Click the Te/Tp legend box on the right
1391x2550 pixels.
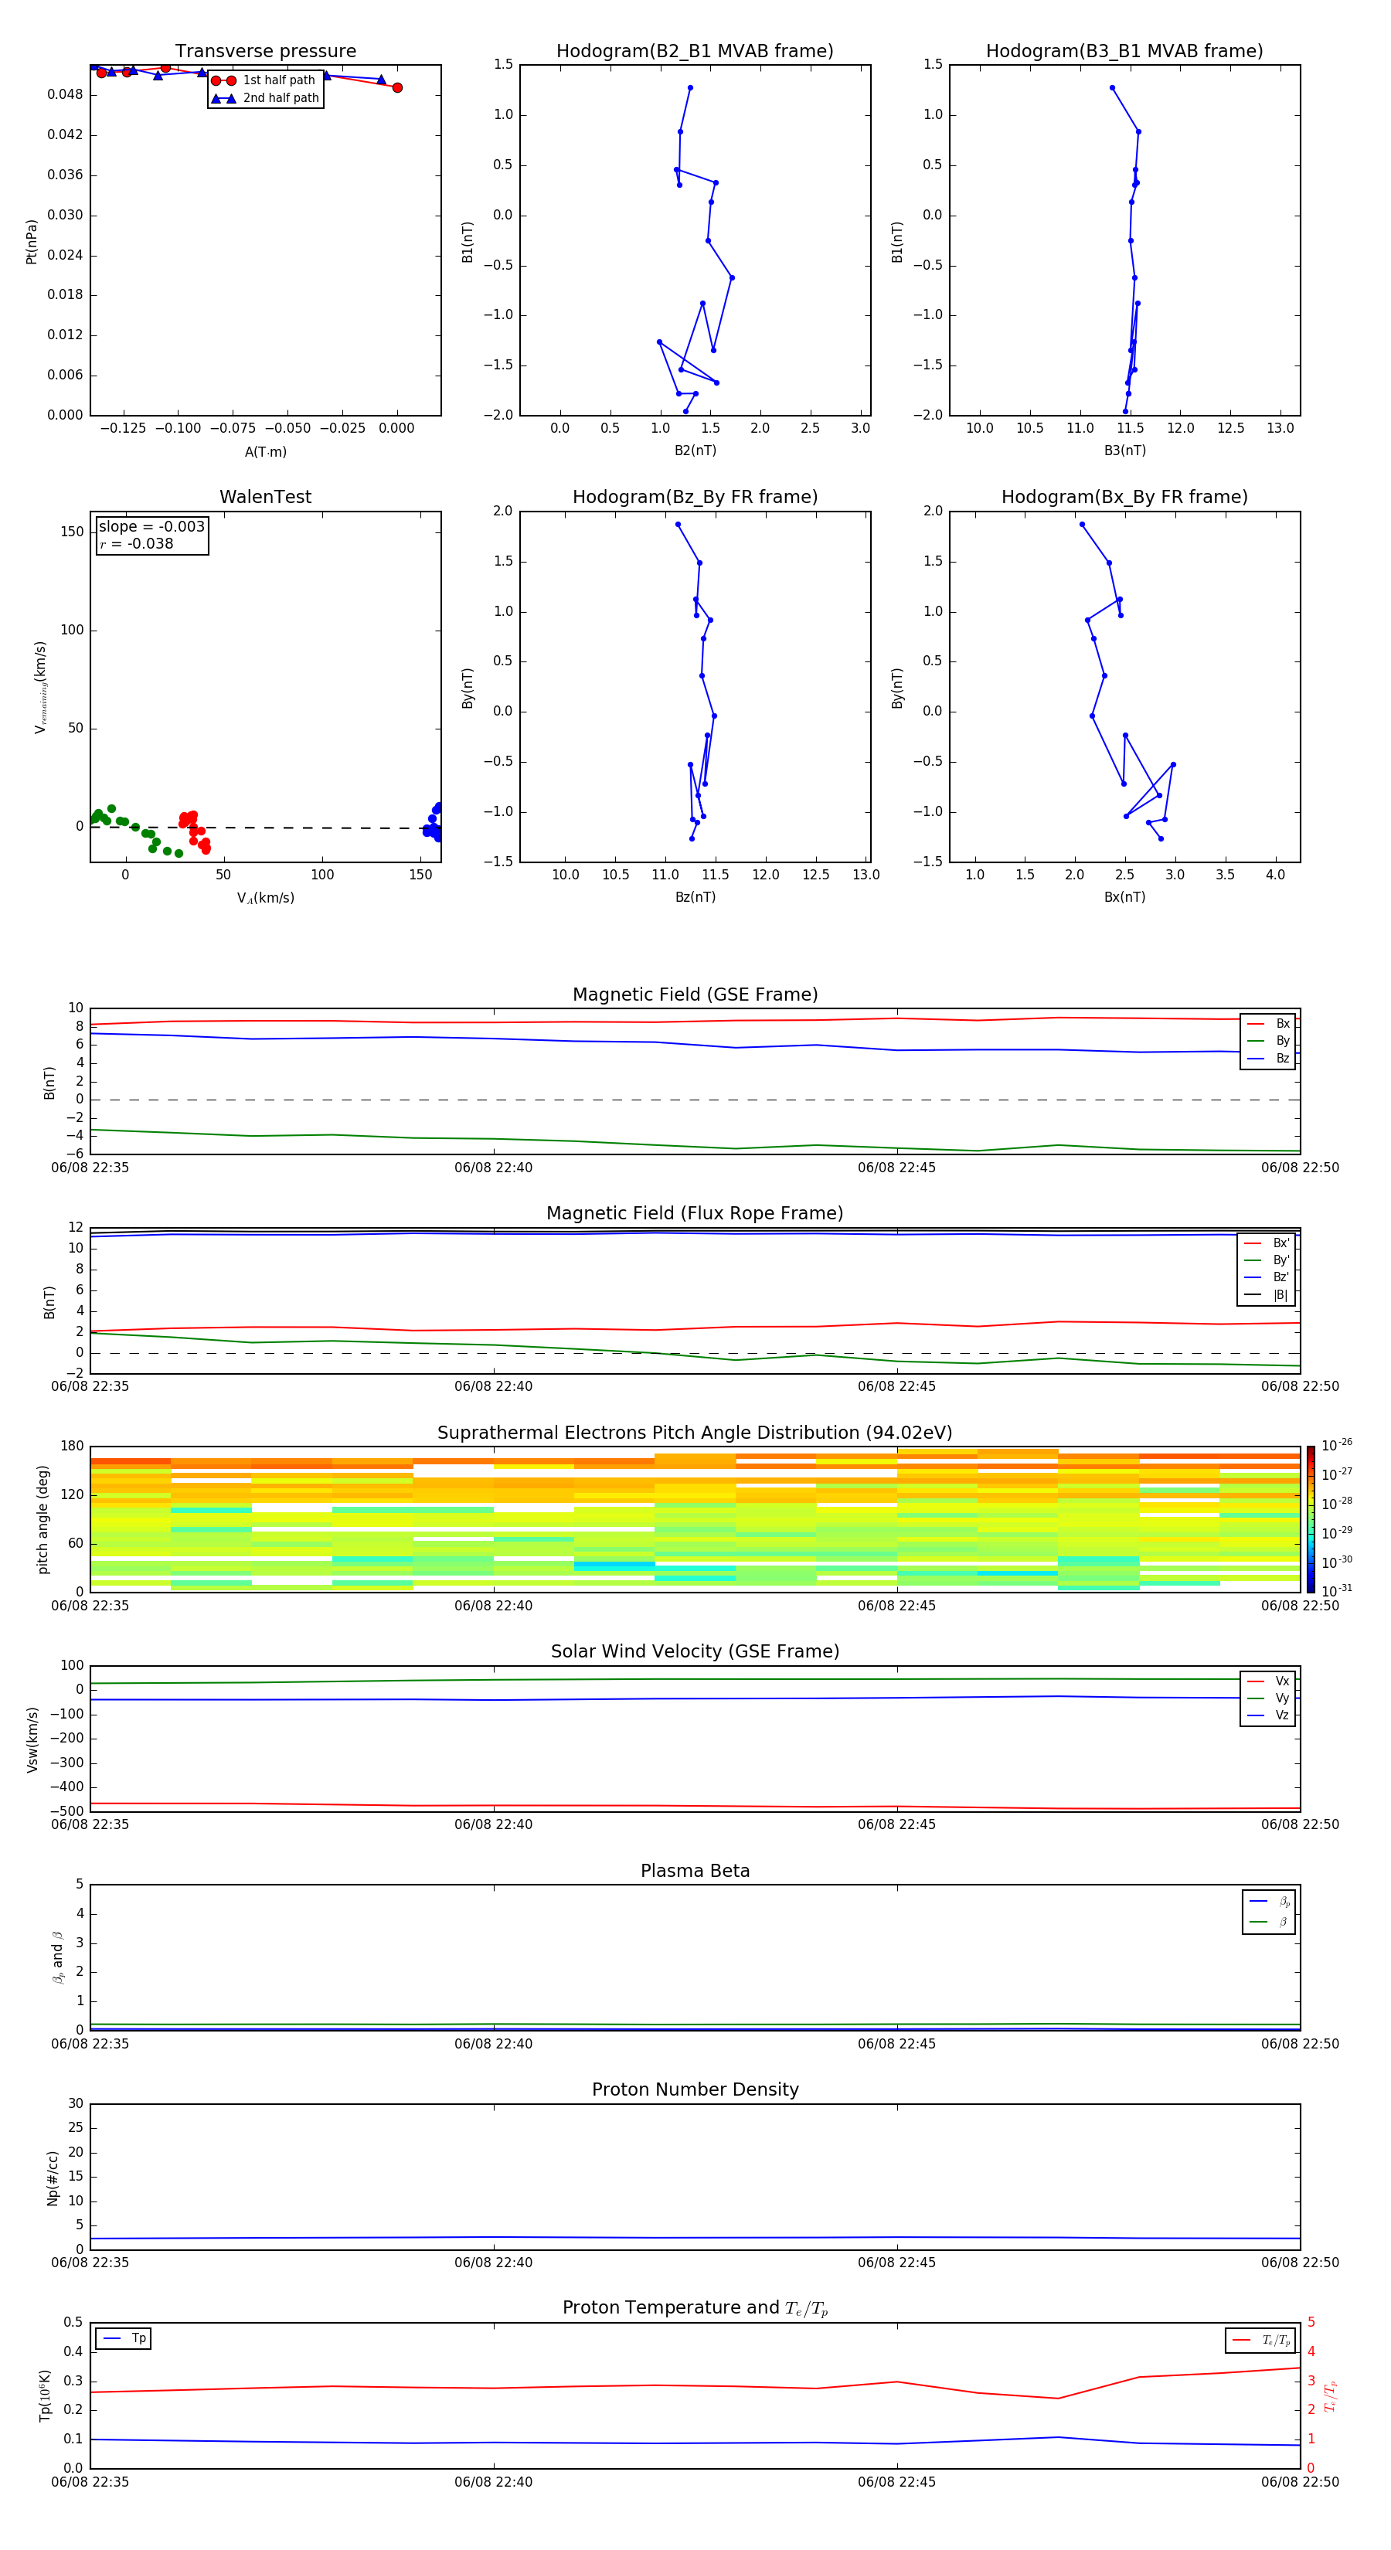pyautogui.click(x=1260, y=2340)
